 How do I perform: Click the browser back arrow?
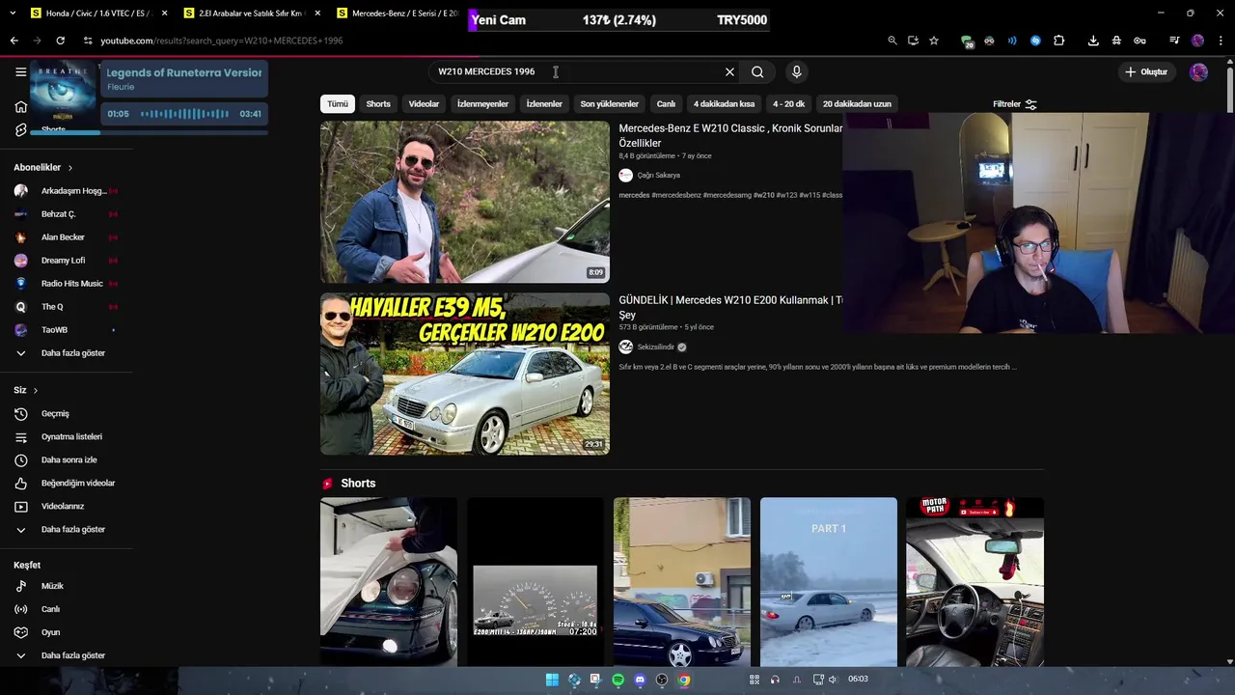[x=14, y=41]
